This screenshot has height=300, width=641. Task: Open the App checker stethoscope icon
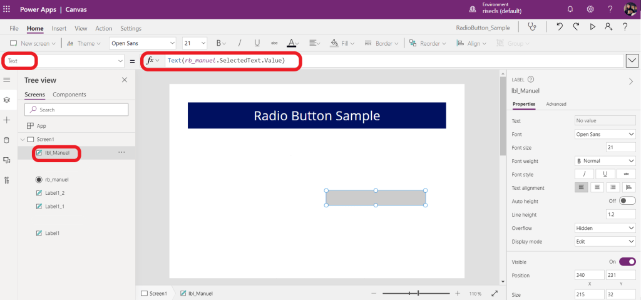coord(532,27)
